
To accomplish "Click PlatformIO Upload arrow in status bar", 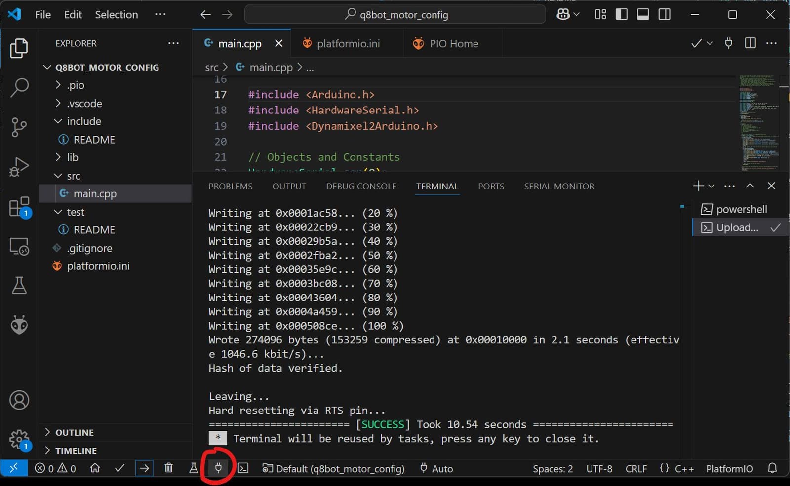I will click(x=144, y=468).
